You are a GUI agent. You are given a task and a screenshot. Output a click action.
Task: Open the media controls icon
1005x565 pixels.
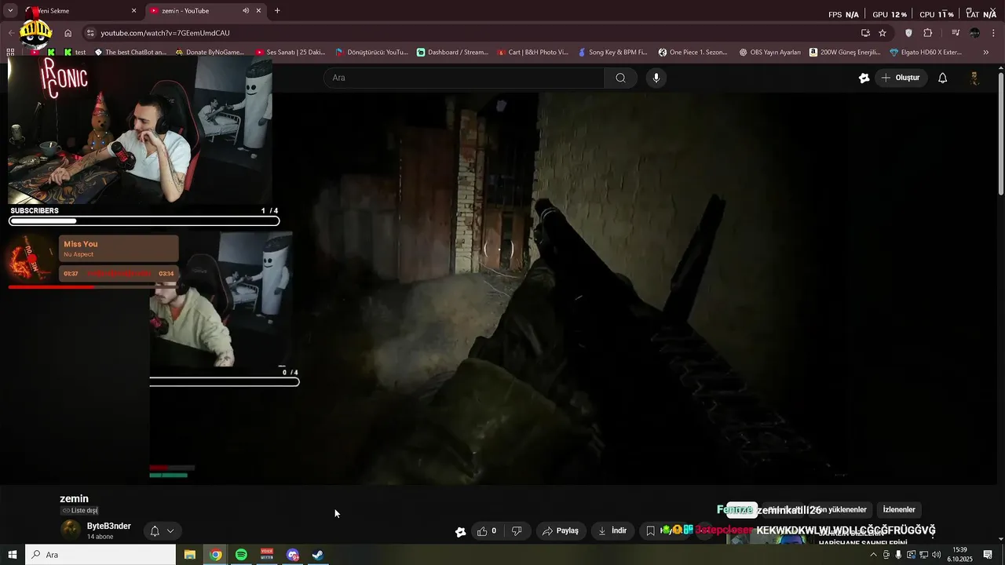(956, 33)
